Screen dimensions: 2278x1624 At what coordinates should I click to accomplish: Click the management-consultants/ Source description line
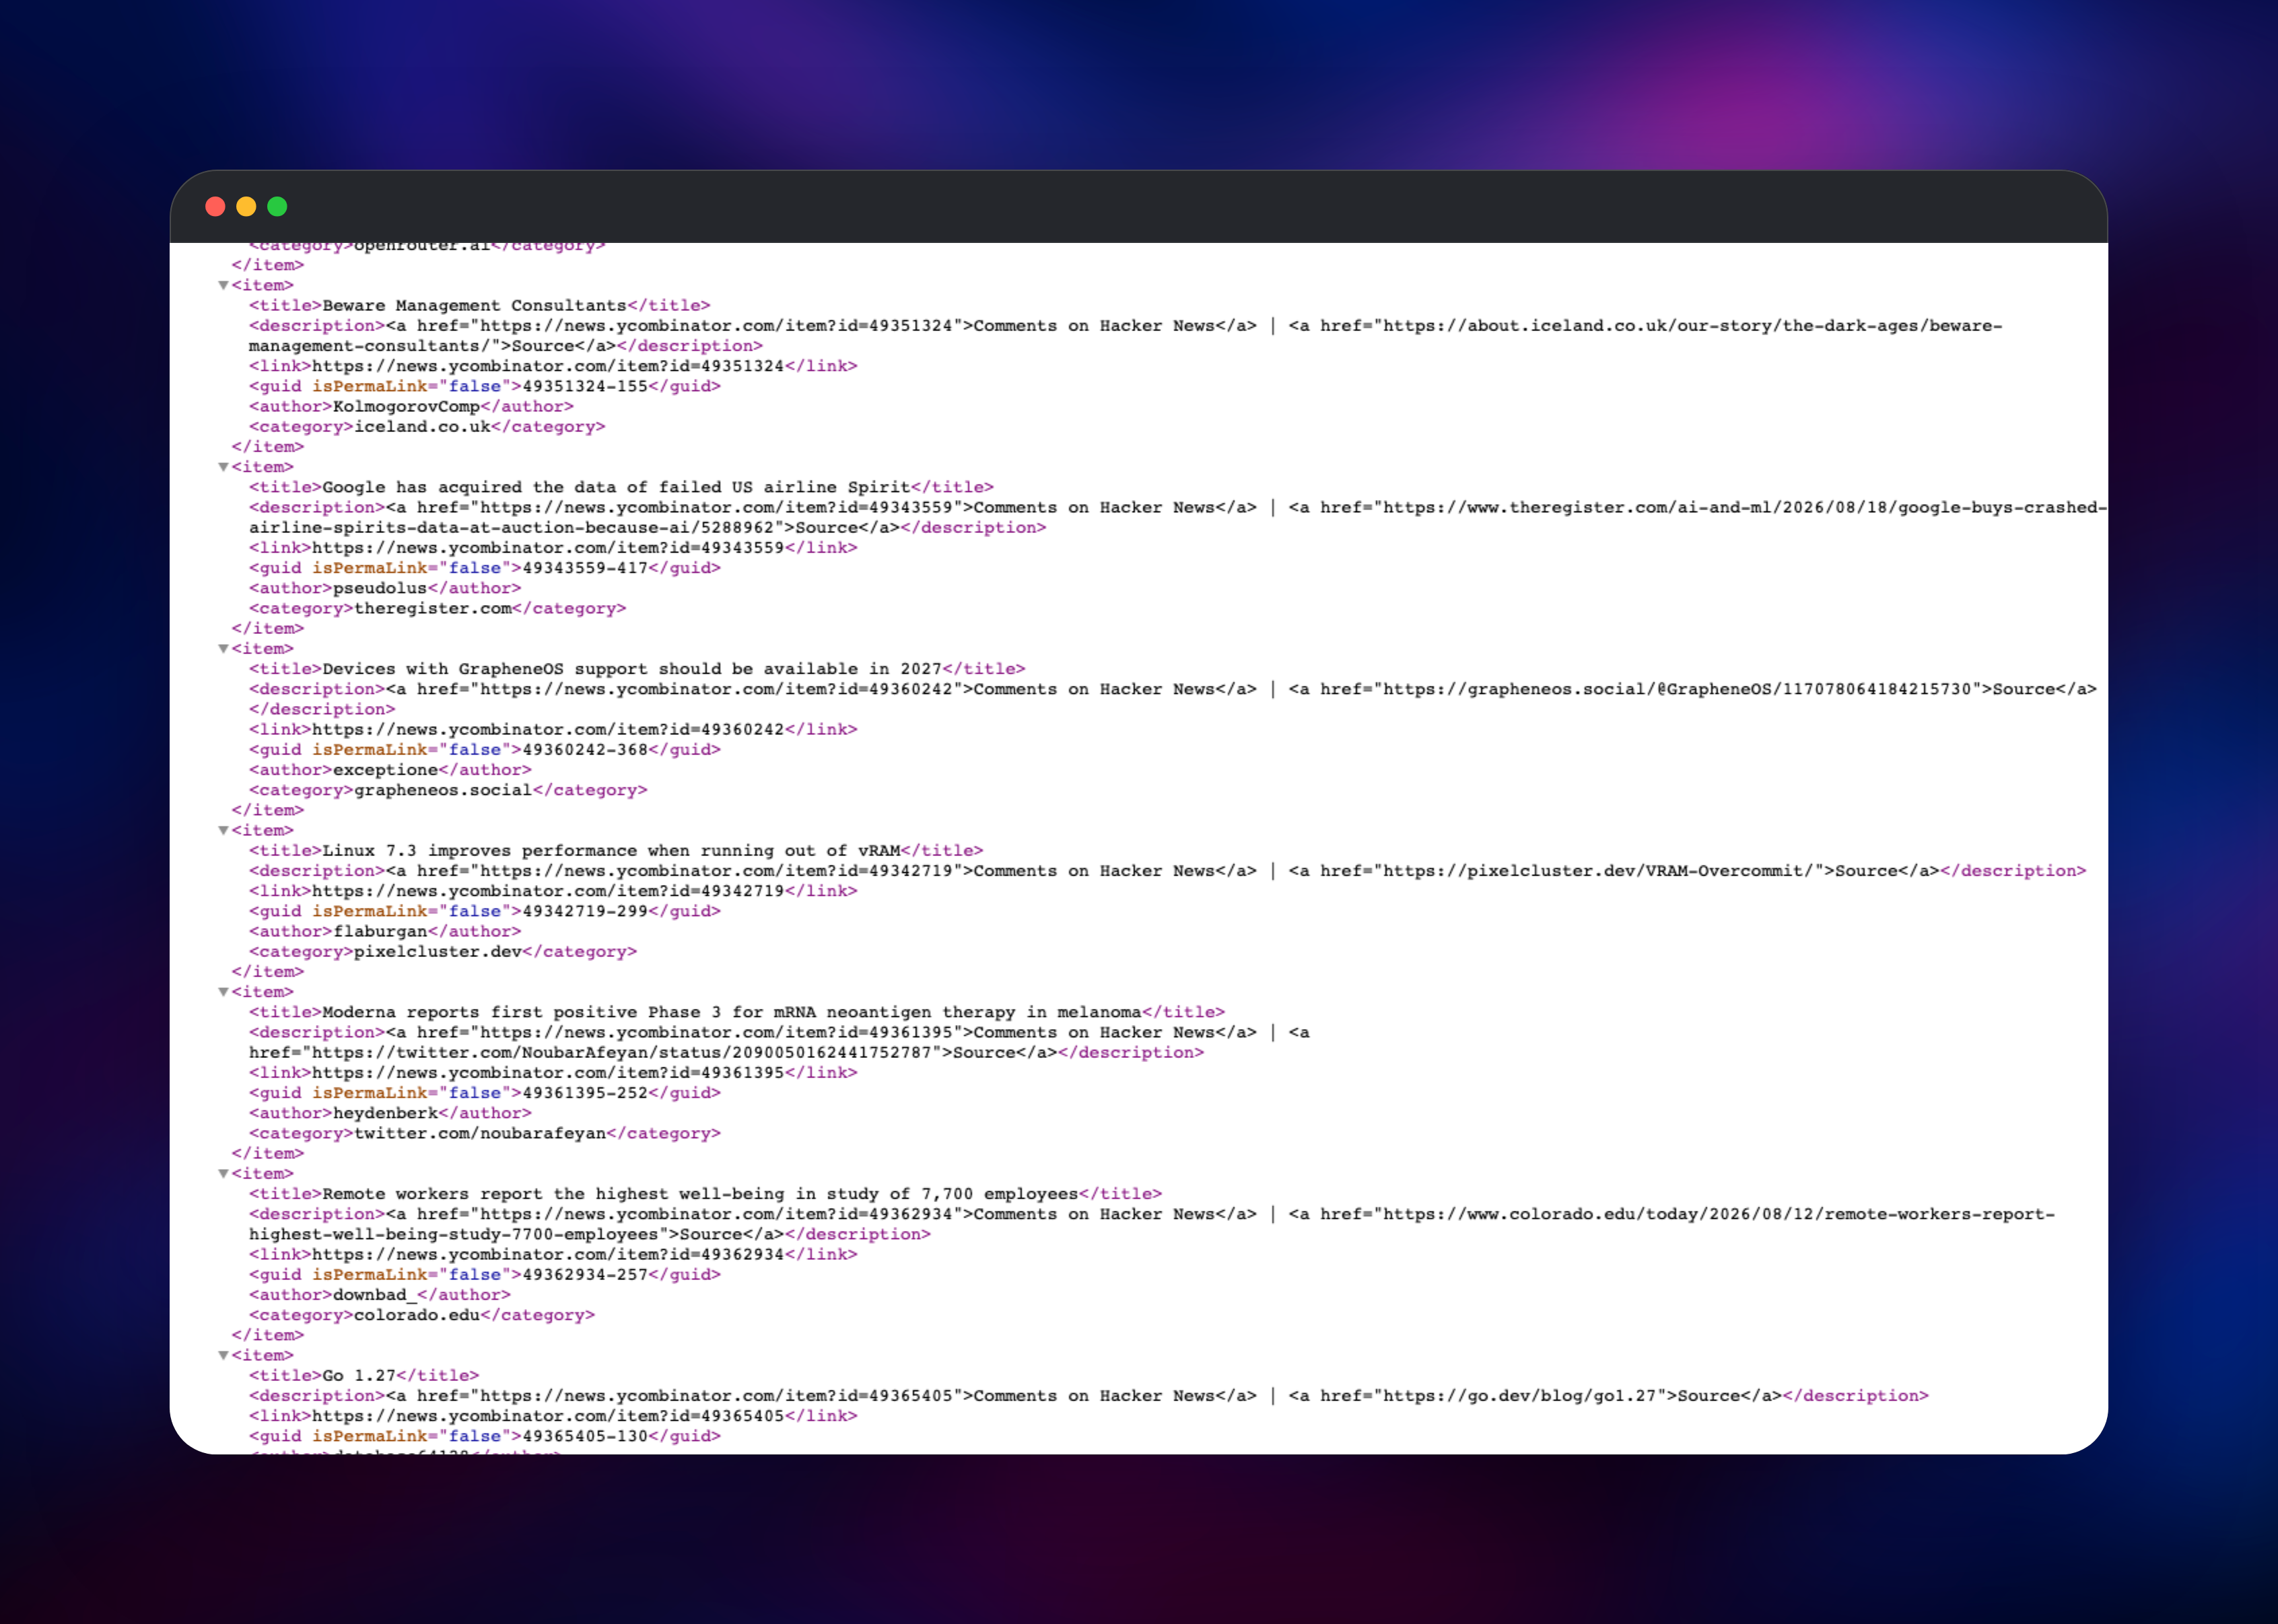pyautogui.click(x=505, y=346)
